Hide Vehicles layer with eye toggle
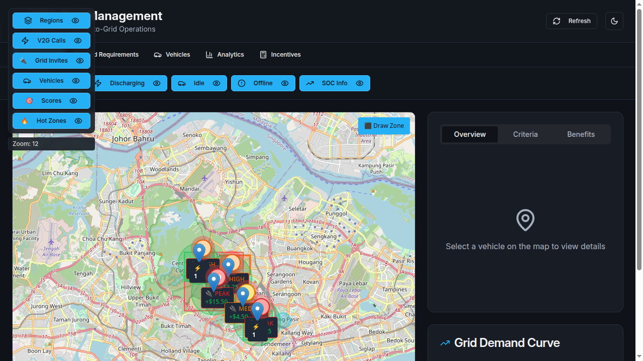Screen dimensions: 643x361 [76, 81]
